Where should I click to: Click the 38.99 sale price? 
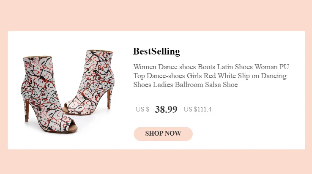point(166,109)
